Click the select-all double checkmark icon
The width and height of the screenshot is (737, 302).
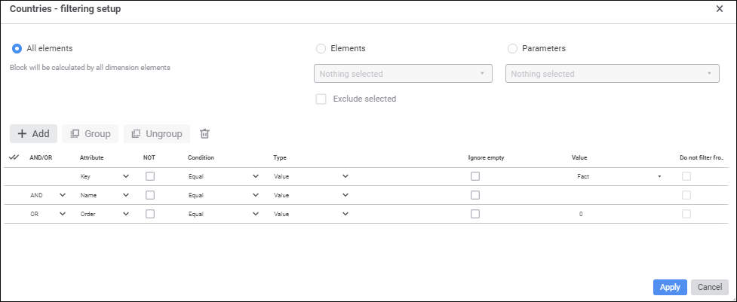click(14, 157)
